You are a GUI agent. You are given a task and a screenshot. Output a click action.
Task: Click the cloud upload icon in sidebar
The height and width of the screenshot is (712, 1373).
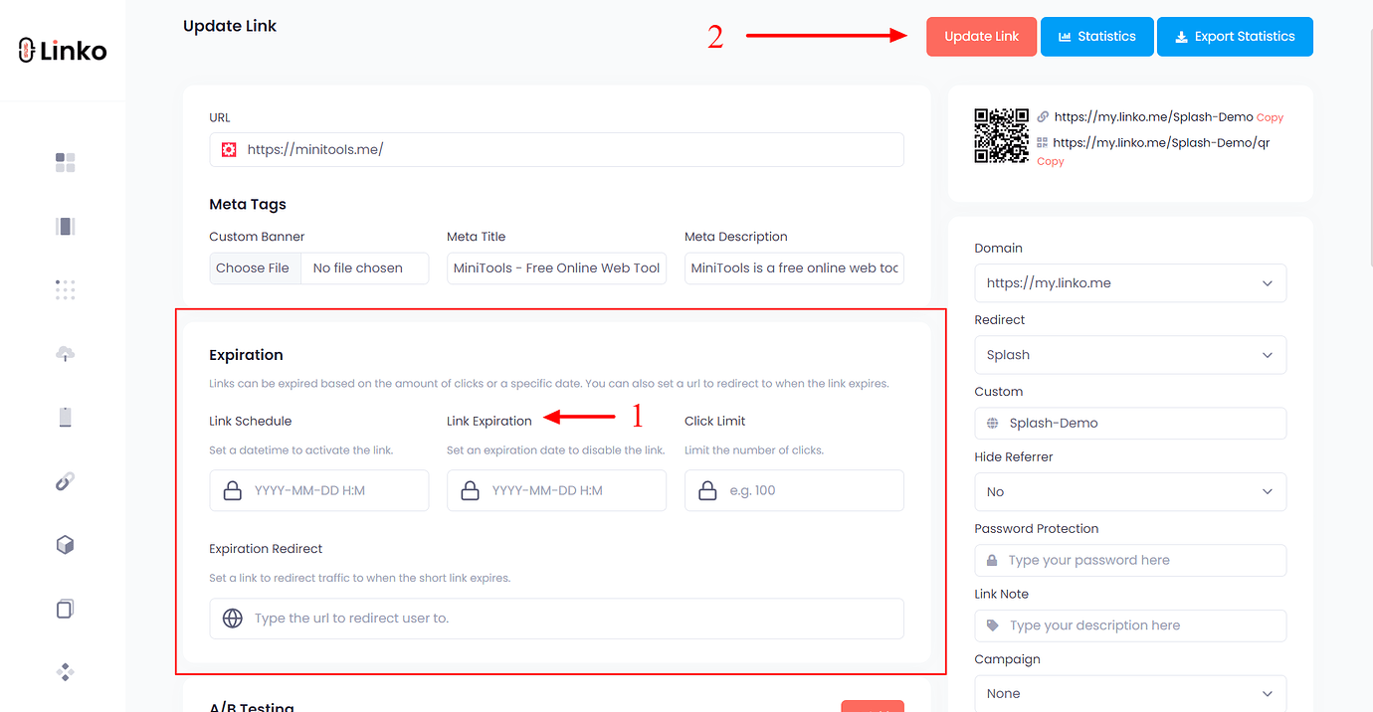(x=64, y=353)
